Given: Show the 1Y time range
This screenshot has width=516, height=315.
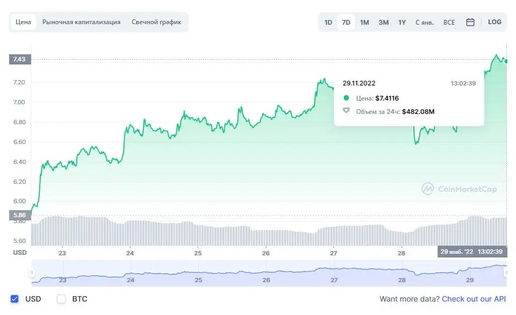Looking at the screenshot, I should (x=402, y=22).
